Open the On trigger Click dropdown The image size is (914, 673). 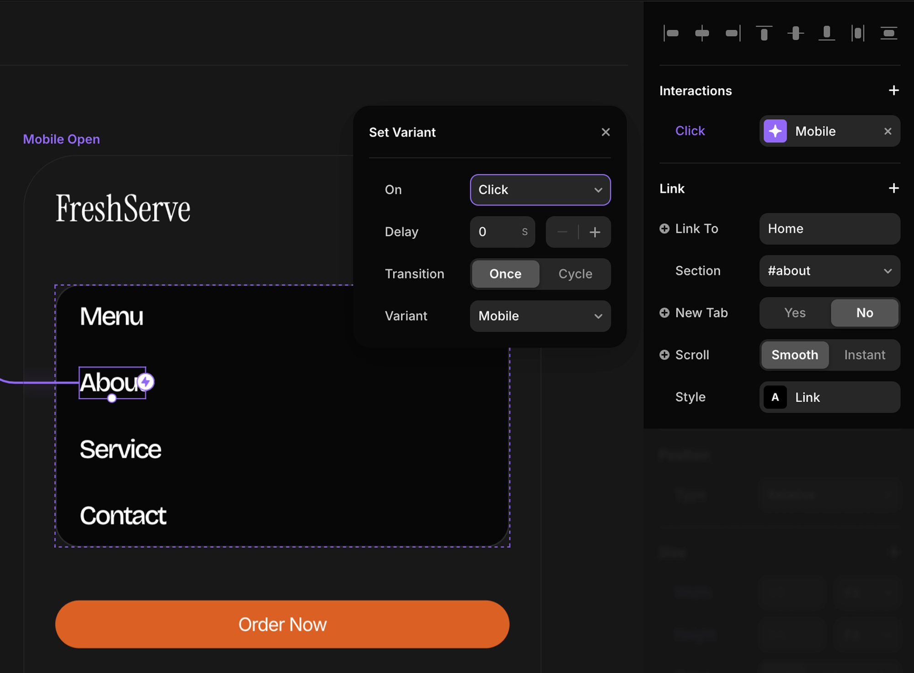(x=540, y=190)
